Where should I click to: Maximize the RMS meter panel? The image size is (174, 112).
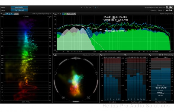pyautogui.click(x=104, y=55)
